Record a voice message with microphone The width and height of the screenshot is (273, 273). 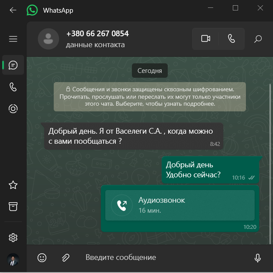point(258,258)
